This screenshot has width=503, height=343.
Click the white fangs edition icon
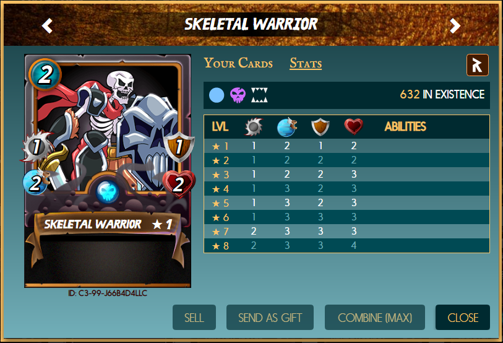(259, 95)
